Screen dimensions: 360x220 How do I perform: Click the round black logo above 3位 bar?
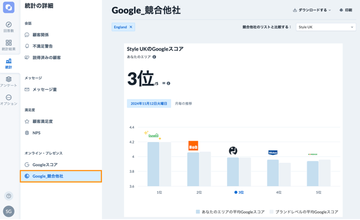pyautogui.click(x=233, y=151)
